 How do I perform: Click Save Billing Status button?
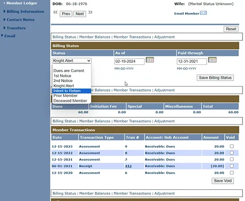[215, 77]
